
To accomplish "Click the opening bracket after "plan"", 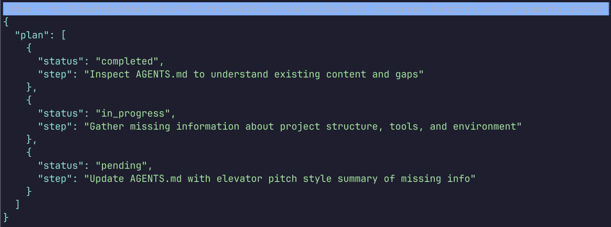I will (x=63, y=35).
